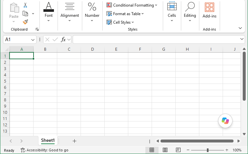The image size is (248, 154).
Task: Click Accessibility: Good to go status
Action: point(44,150)
